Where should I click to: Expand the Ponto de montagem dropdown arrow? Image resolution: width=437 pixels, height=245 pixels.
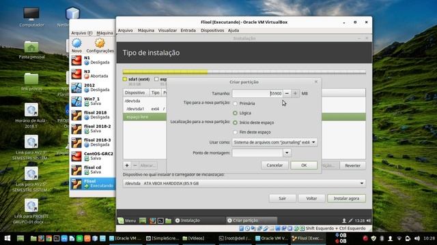[287, 152]
